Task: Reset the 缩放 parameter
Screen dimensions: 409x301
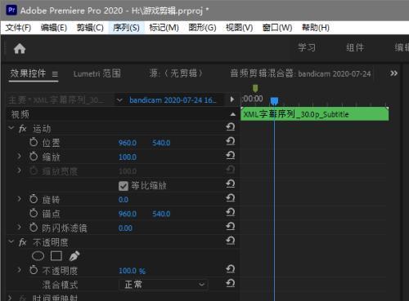Action: [x=231, y=155]
